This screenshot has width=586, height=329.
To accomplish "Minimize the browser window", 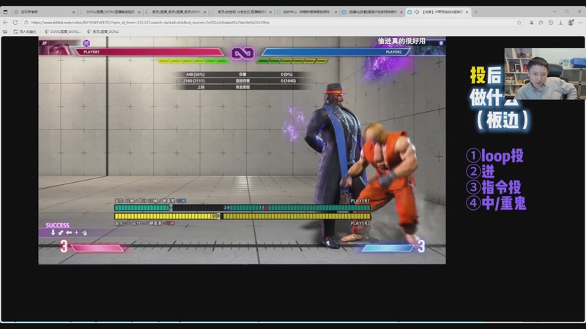I will point(555,12).
